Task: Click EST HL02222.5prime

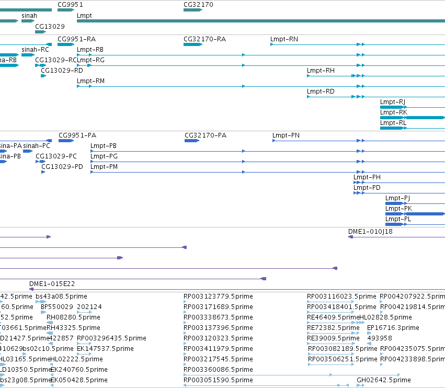Action: pyautogui.click(x=52, y=364)
